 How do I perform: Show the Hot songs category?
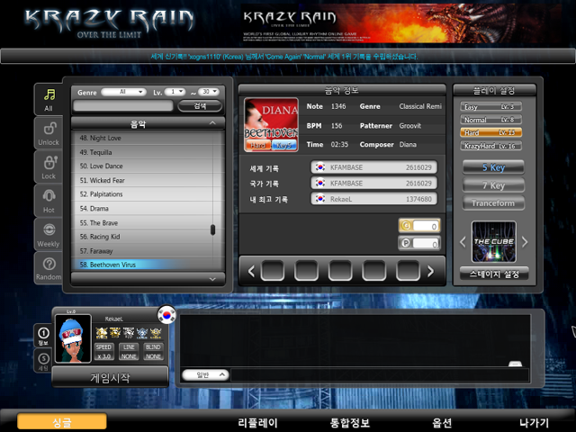pos(49,201)
